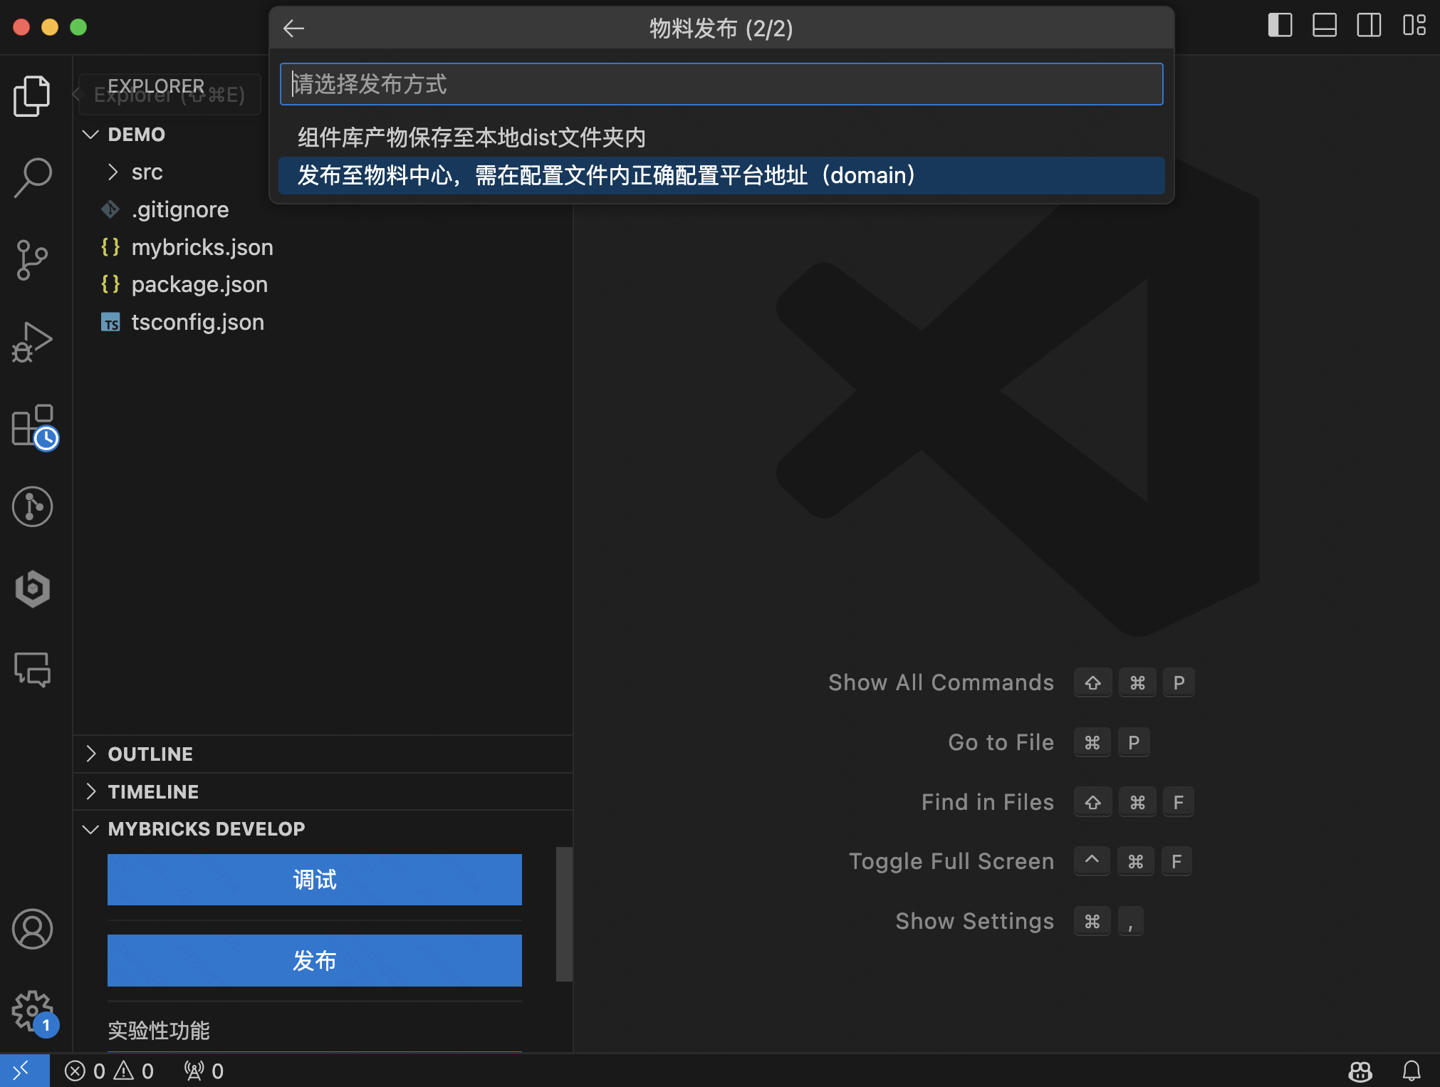The width and height of the screenshot is (1440, 1087).
Task: Open the Chat view activity icon
Action: click(x=32, y=670)
